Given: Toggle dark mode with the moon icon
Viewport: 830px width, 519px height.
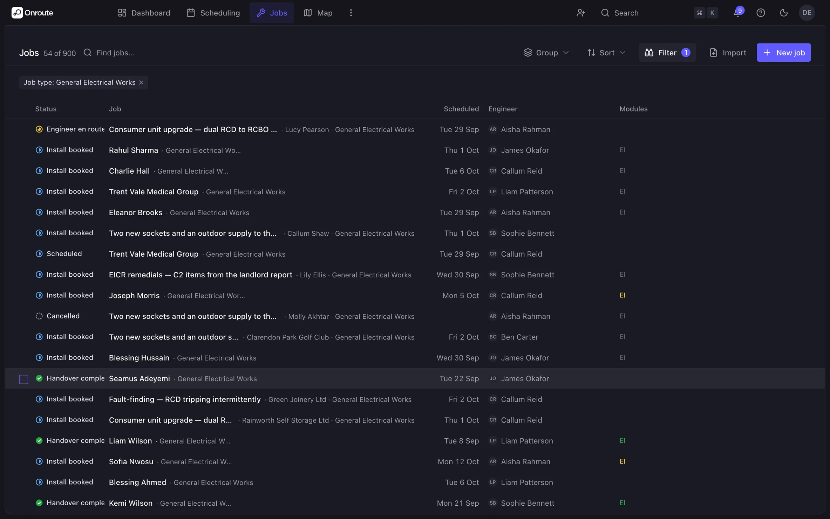Looking at the screenshot, I should click(x=784, y=13).
